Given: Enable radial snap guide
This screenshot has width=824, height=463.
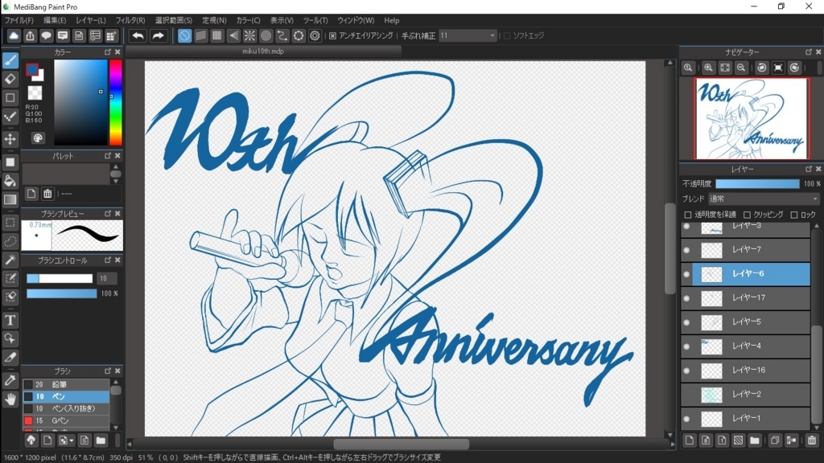Looking at the screenshot, I should (249, 35).
